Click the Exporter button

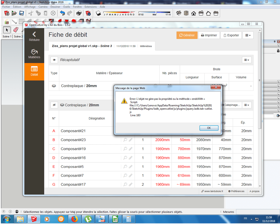coord(231,35)
